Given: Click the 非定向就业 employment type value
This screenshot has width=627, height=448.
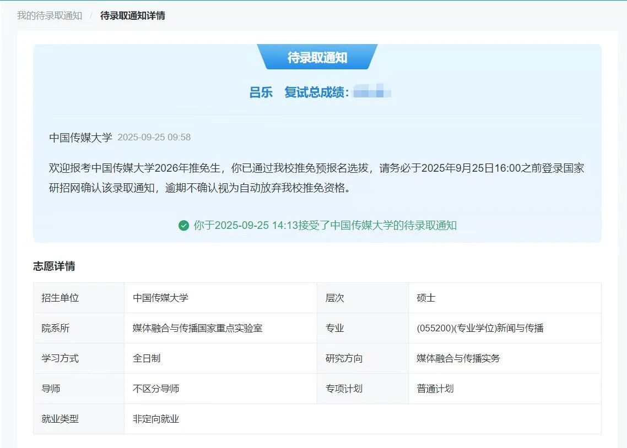Looking at the screenshot, I should (156, 419).
